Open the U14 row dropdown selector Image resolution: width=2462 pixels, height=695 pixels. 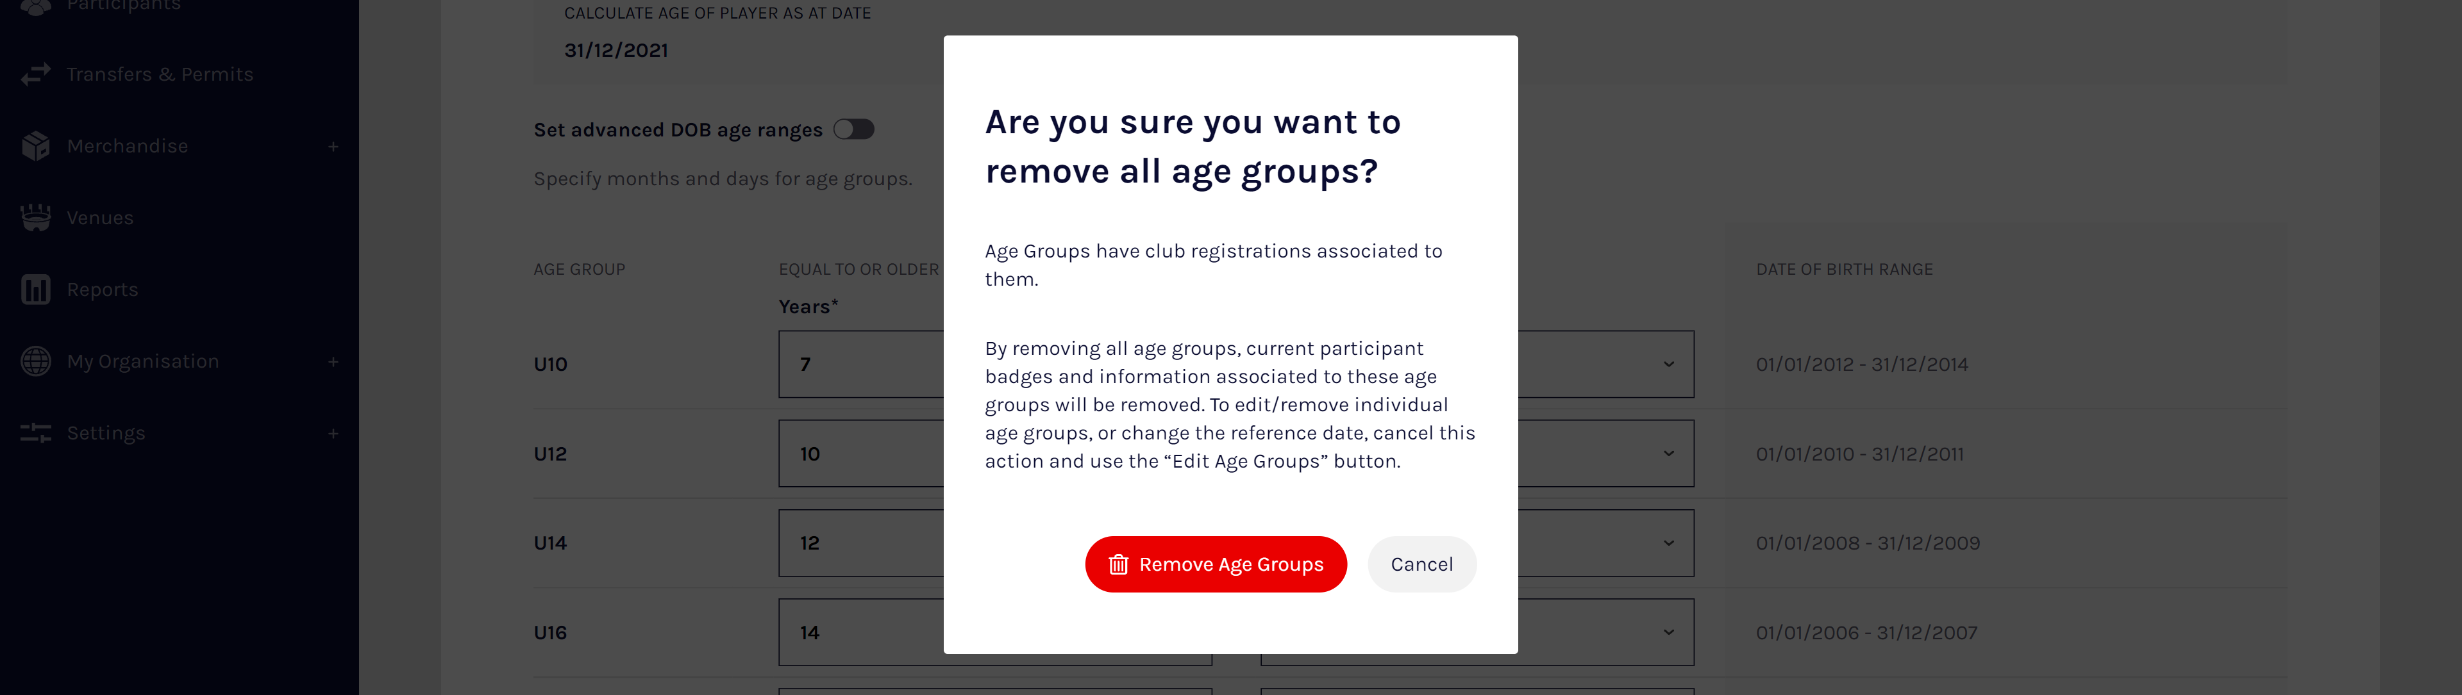tap(1668, 543)
